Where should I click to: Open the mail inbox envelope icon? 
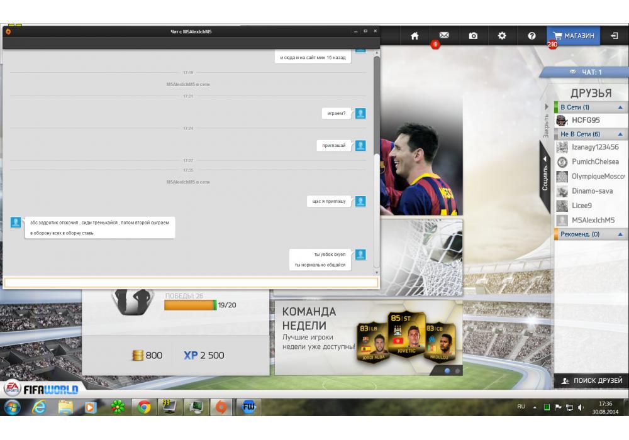pyautogui.click(x=444, y=36)
